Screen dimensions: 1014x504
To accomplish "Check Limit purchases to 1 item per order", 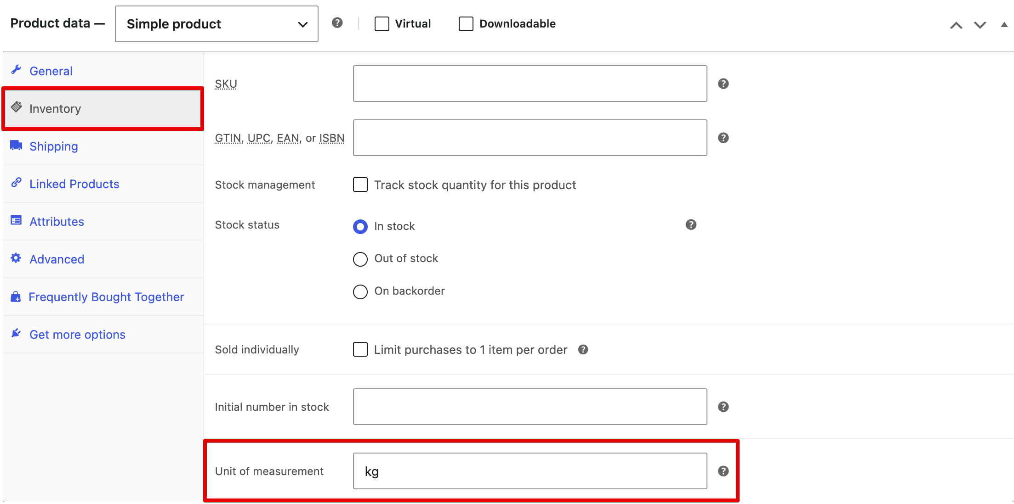I will [360, 349].
